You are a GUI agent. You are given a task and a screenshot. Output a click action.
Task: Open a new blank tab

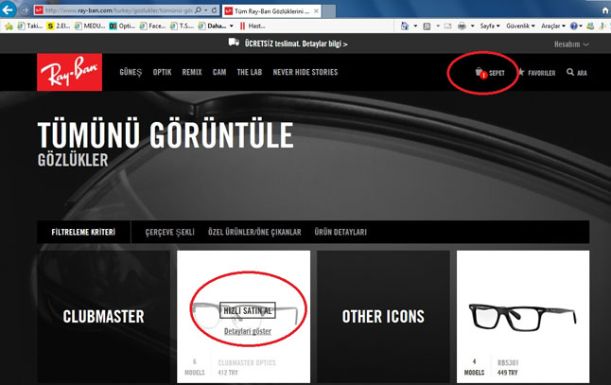coord(329,11)
